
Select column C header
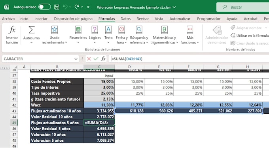99,67
